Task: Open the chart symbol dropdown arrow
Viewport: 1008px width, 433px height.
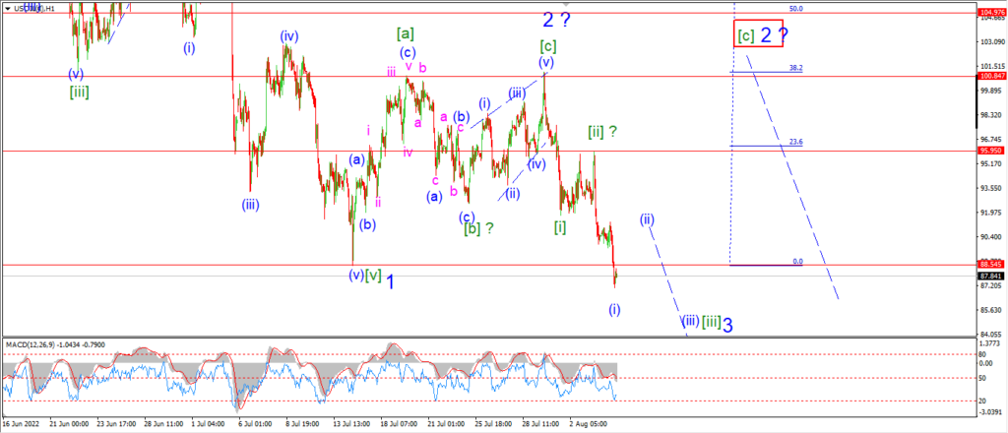Action: point(7,8)
